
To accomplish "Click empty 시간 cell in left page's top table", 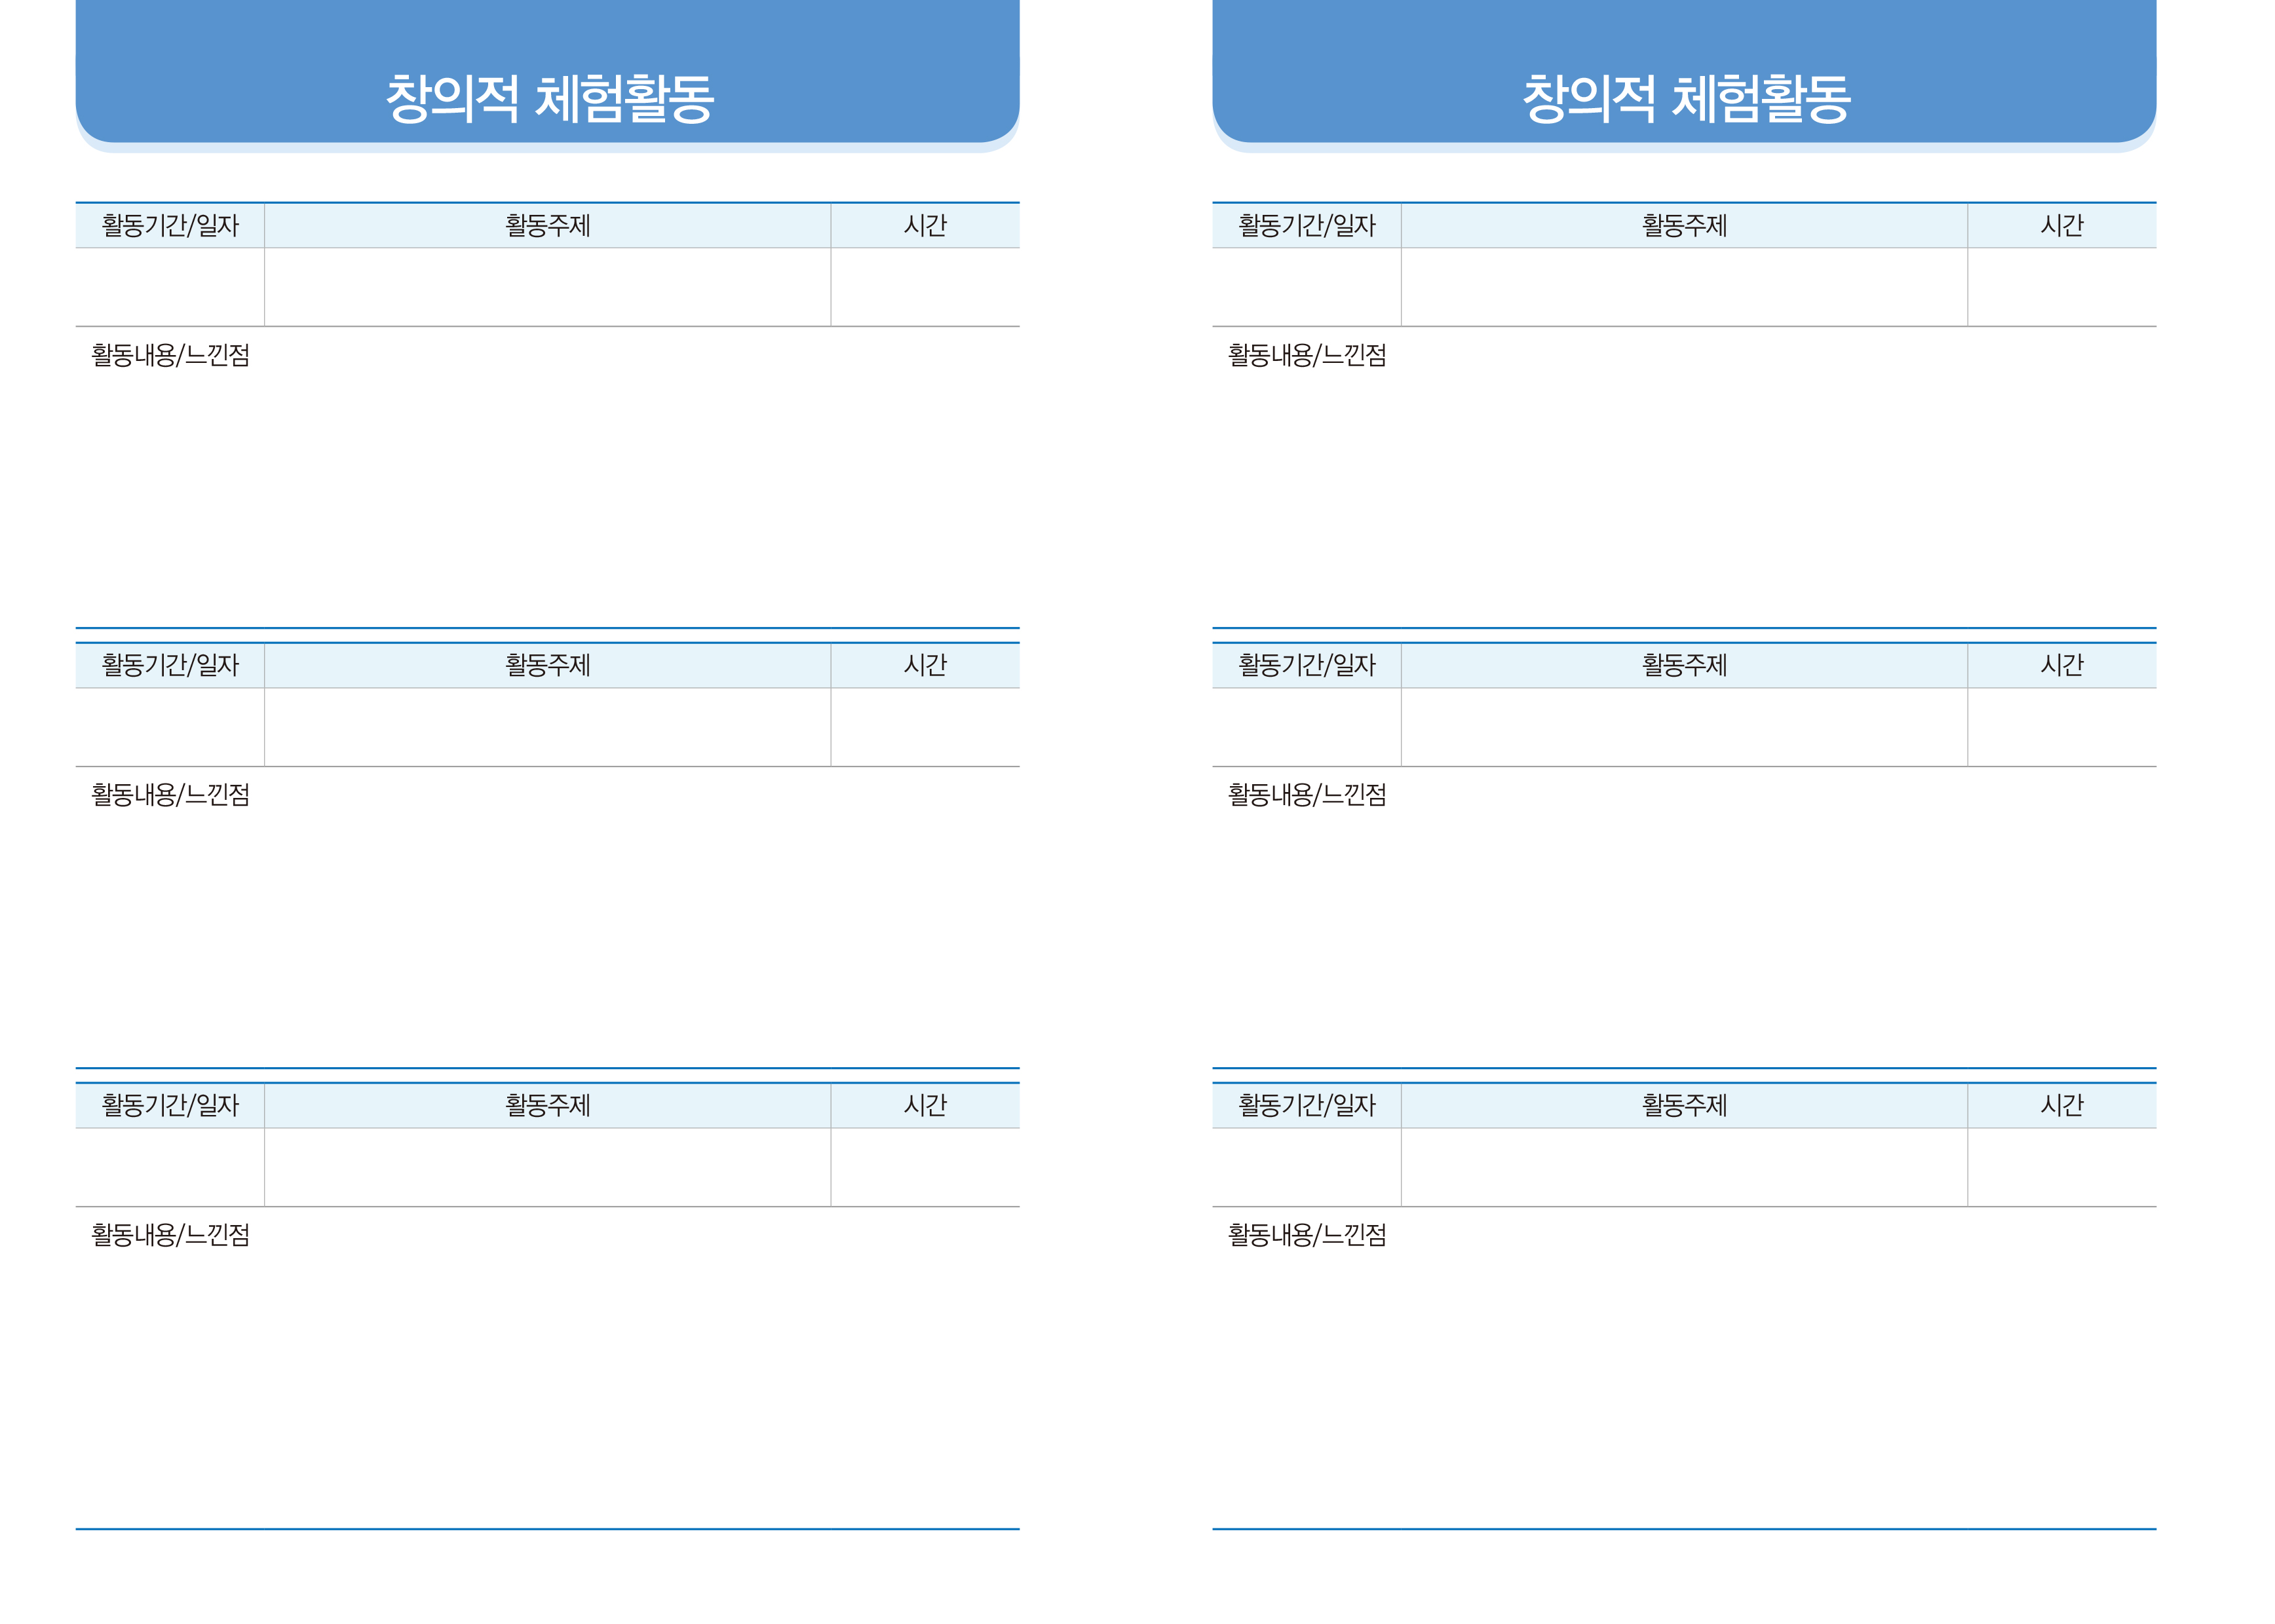I will 925,287.
